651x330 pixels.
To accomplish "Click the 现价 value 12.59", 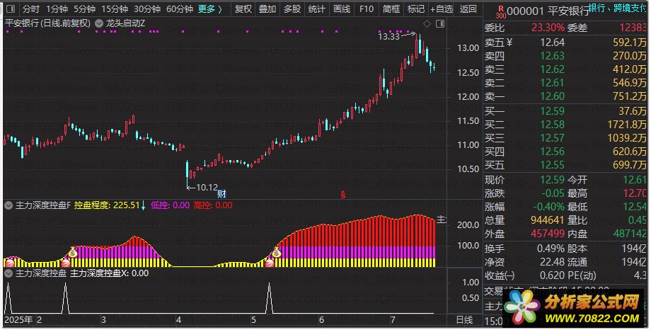I will (552, 180).
